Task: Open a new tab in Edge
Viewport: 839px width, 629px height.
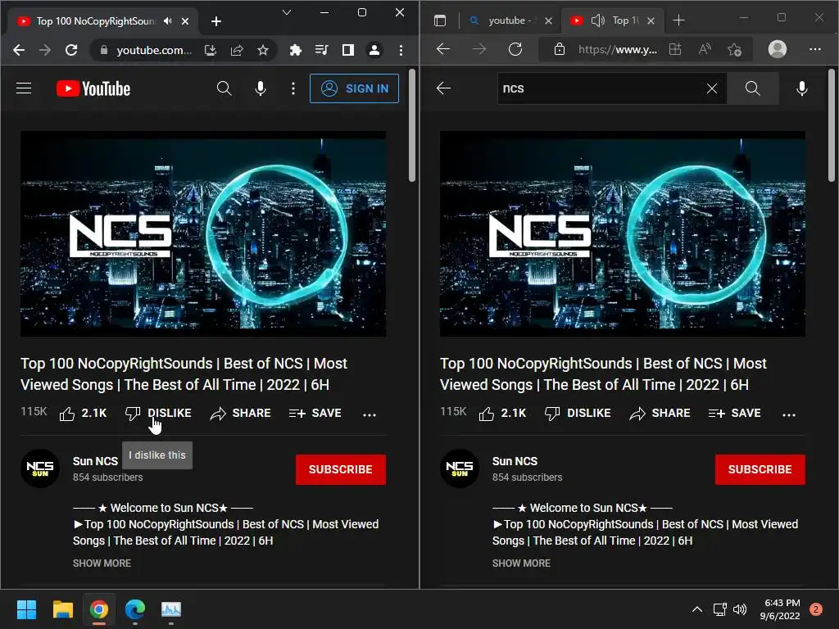Action: point(678,20)
